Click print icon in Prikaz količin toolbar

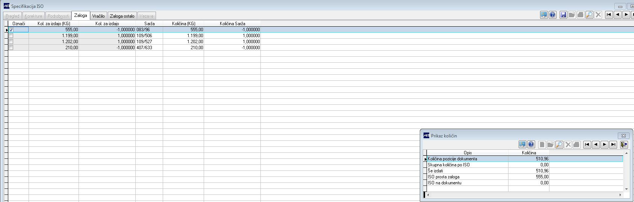click(x=577, y=145)
